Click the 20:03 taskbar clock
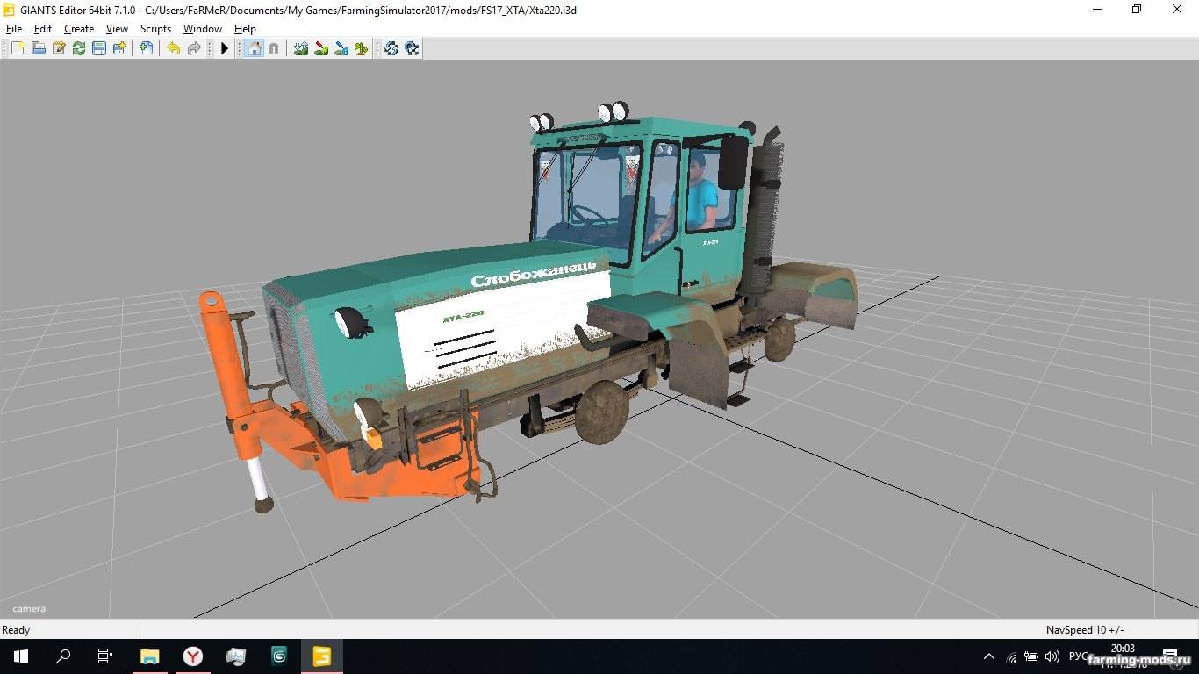Viewport: 1199px width, 674px height. [x=1123, y=649]
